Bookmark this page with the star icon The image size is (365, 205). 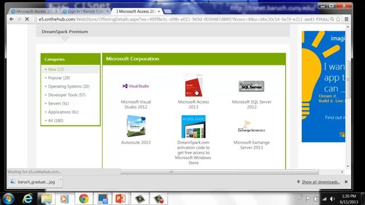pyautogui.click(x=338, y=19)
